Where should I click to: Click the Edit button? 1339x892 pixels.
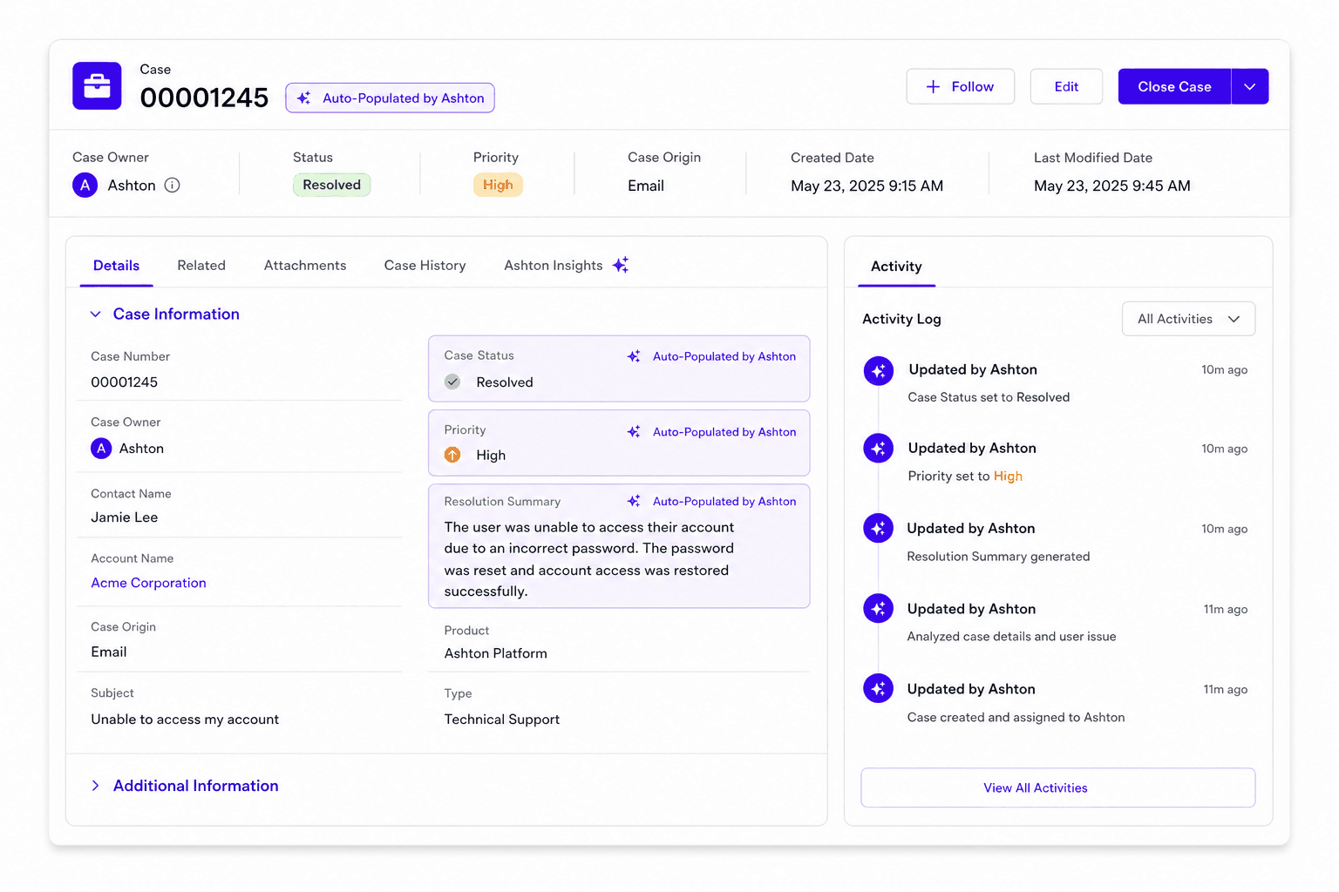click(x=1066, y=86)
